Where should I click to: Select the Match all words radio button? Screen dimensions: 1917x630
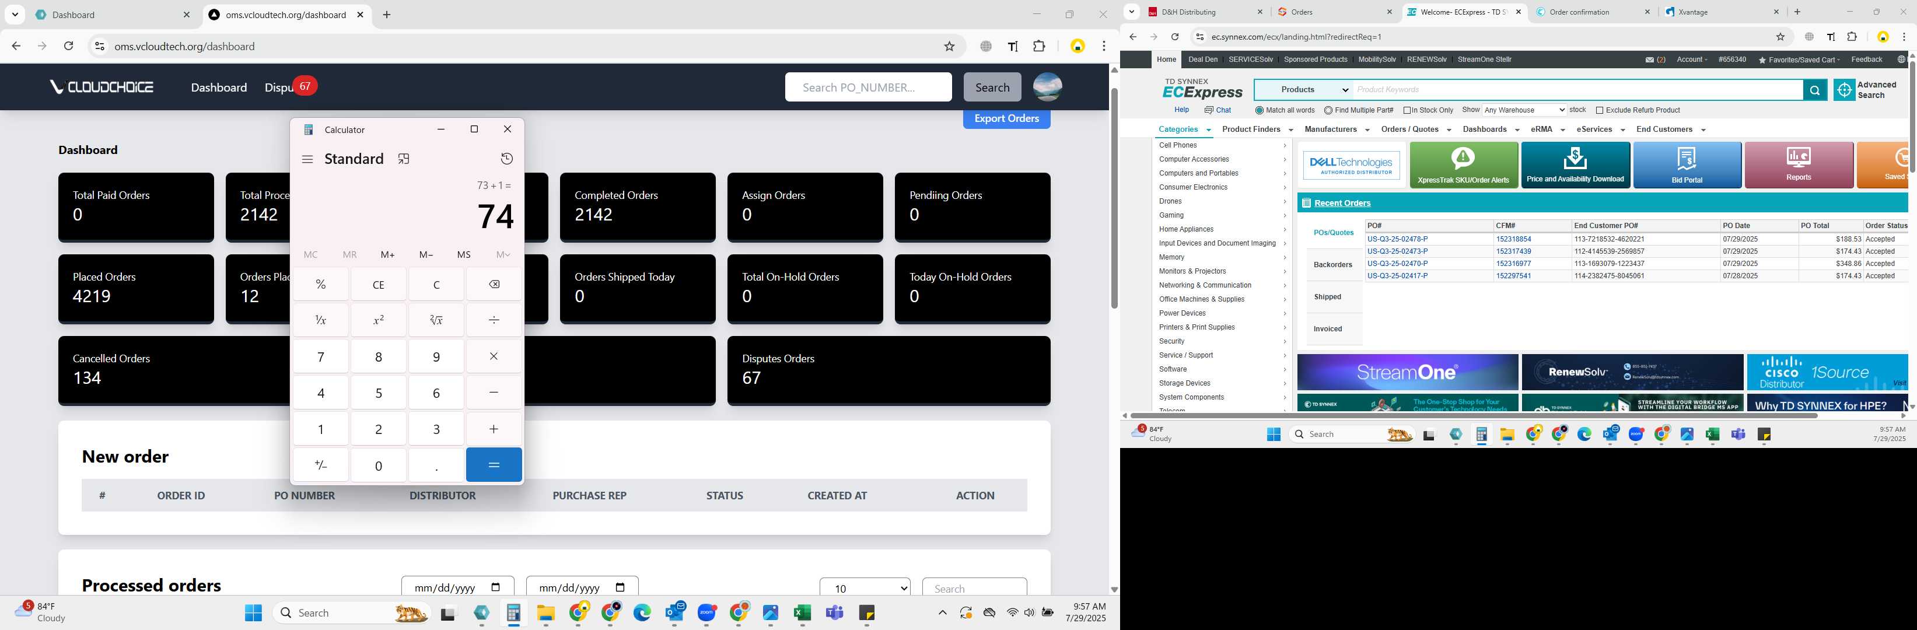coord(1259,110)
